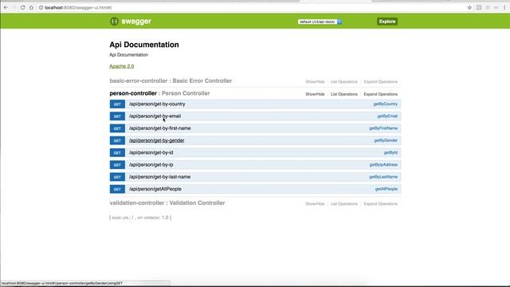
Task: Open /api/person/get-by-id endpoint path
Action: coord(151,152)
